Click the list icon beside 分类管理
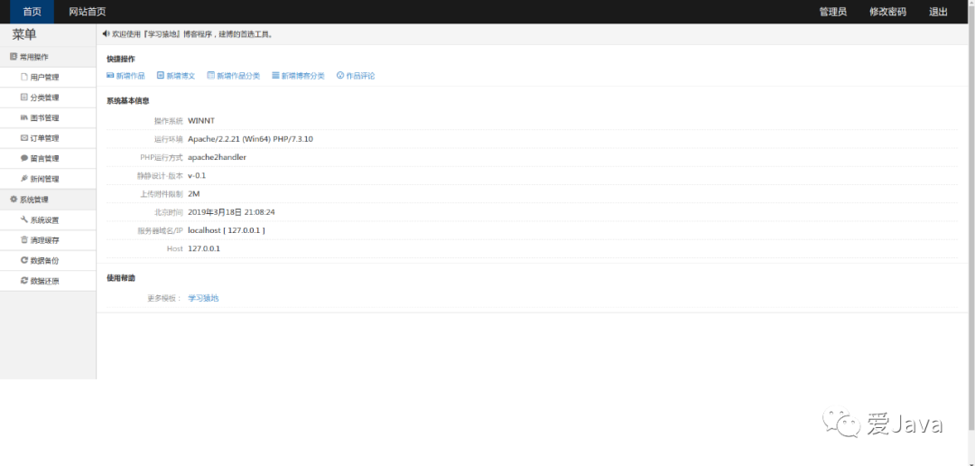Image resolution: width=975 pixels, height=466 pixels. pyautogui.click(x=24, y=97)
